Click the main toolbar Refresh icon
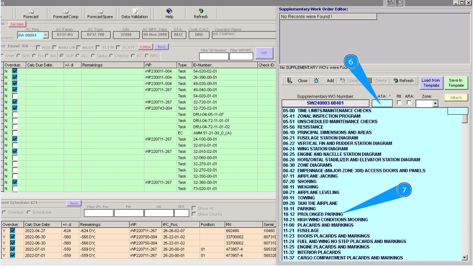This screenshot has width=473, height=268. pos(201,11)
